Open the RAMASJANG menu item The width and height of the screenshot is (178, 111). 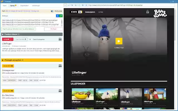coord(90,12)
